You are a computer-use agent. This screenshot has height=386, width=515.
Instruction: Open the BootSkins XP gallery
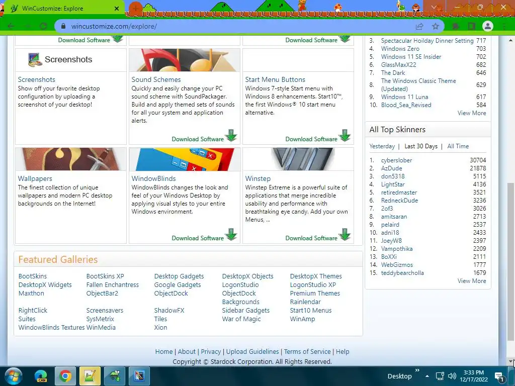pos(105,276)
